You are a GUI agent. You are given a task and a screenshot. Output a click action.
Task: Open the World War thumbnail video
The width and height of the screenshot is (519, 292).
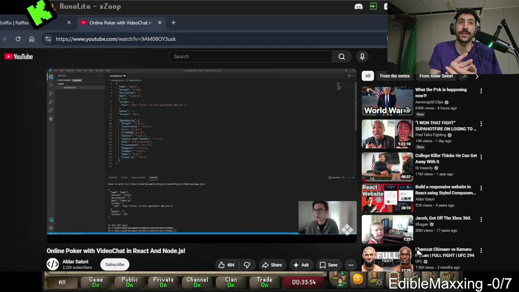pyautogui.click(x=387, y=101)
